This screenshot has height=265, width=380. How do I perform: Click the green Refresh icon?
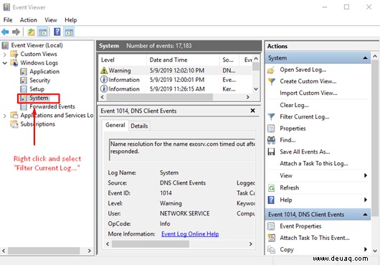point(271,188)
